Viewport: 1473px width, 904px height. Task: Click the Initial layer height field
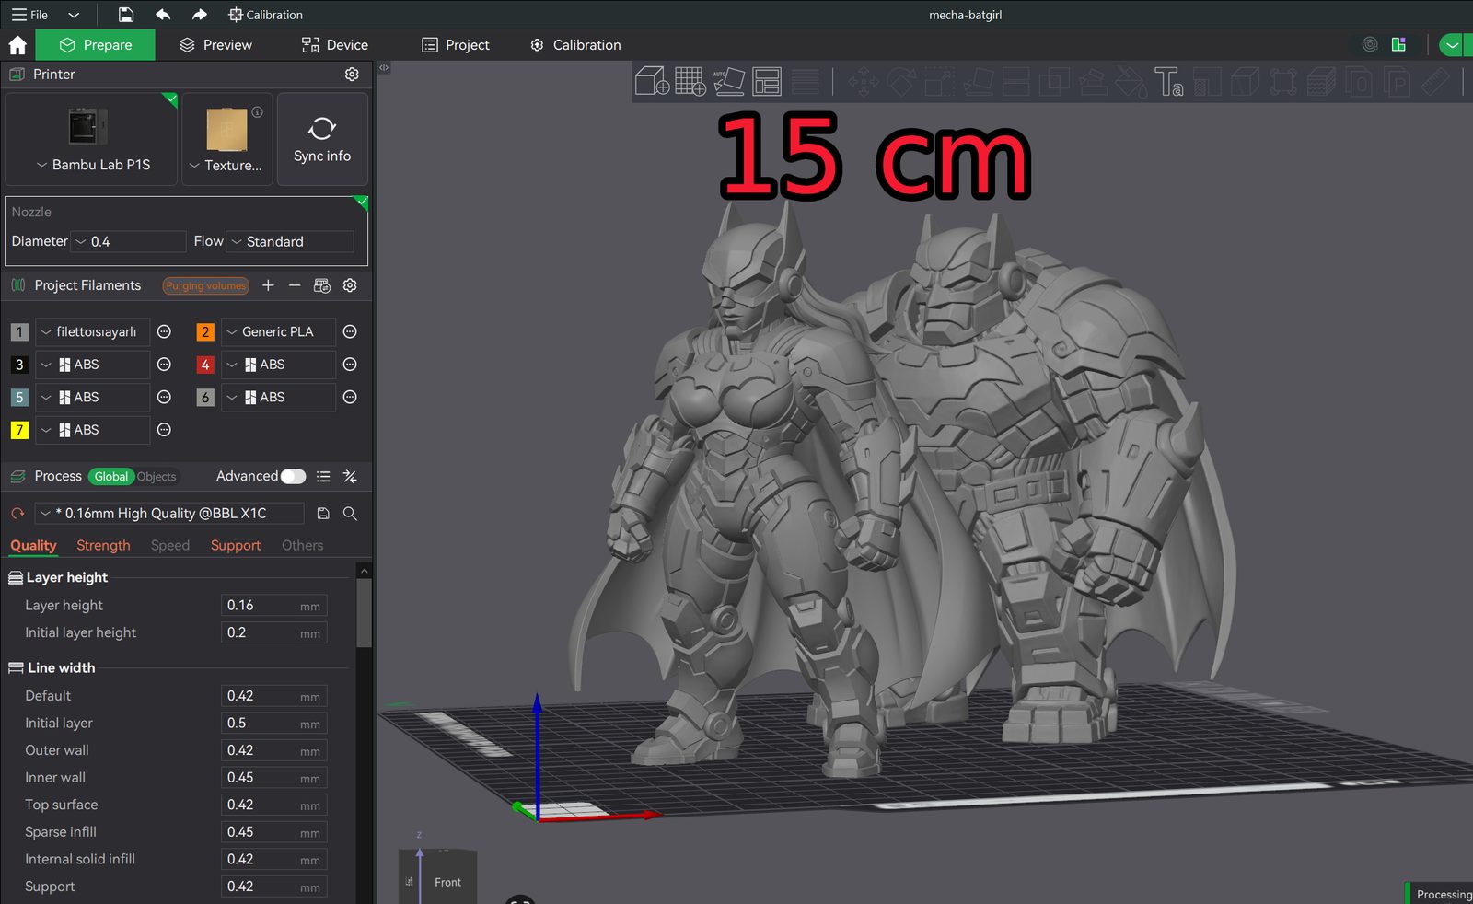click(x=274, y=633)
